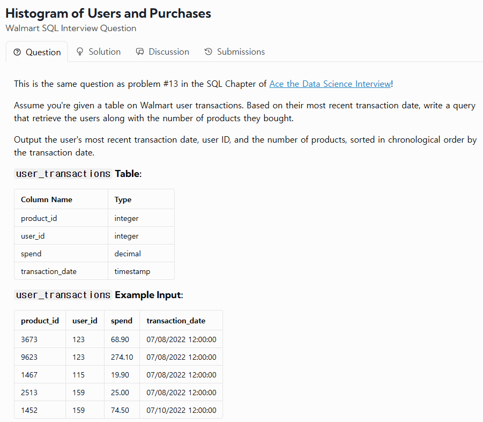Click the history clock icon beside Submissions
The image size is (483, 422).
tap(208, 52)
